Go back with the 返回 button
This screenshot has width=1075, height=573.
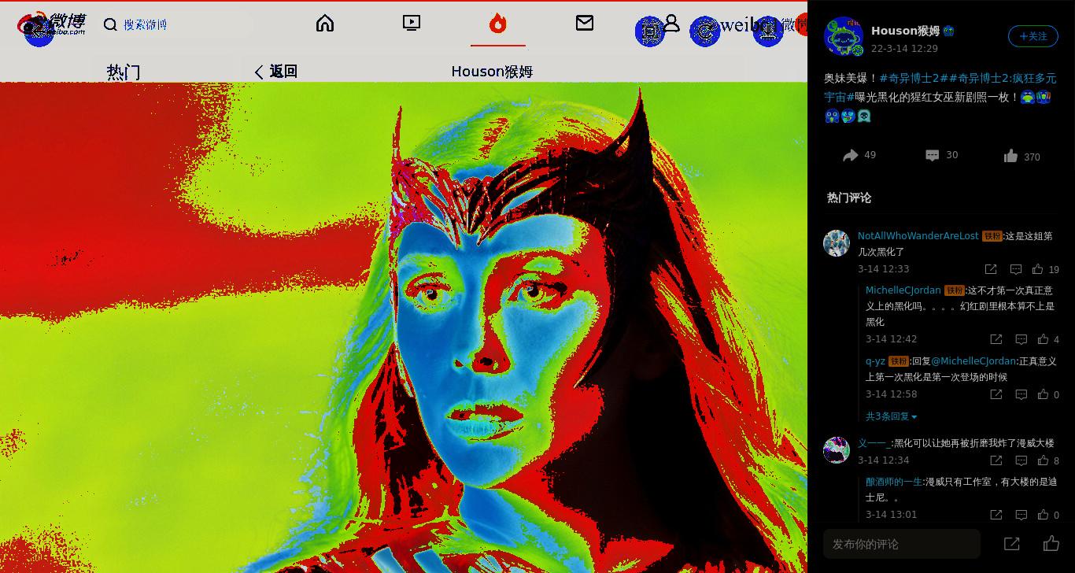(275, 72)
